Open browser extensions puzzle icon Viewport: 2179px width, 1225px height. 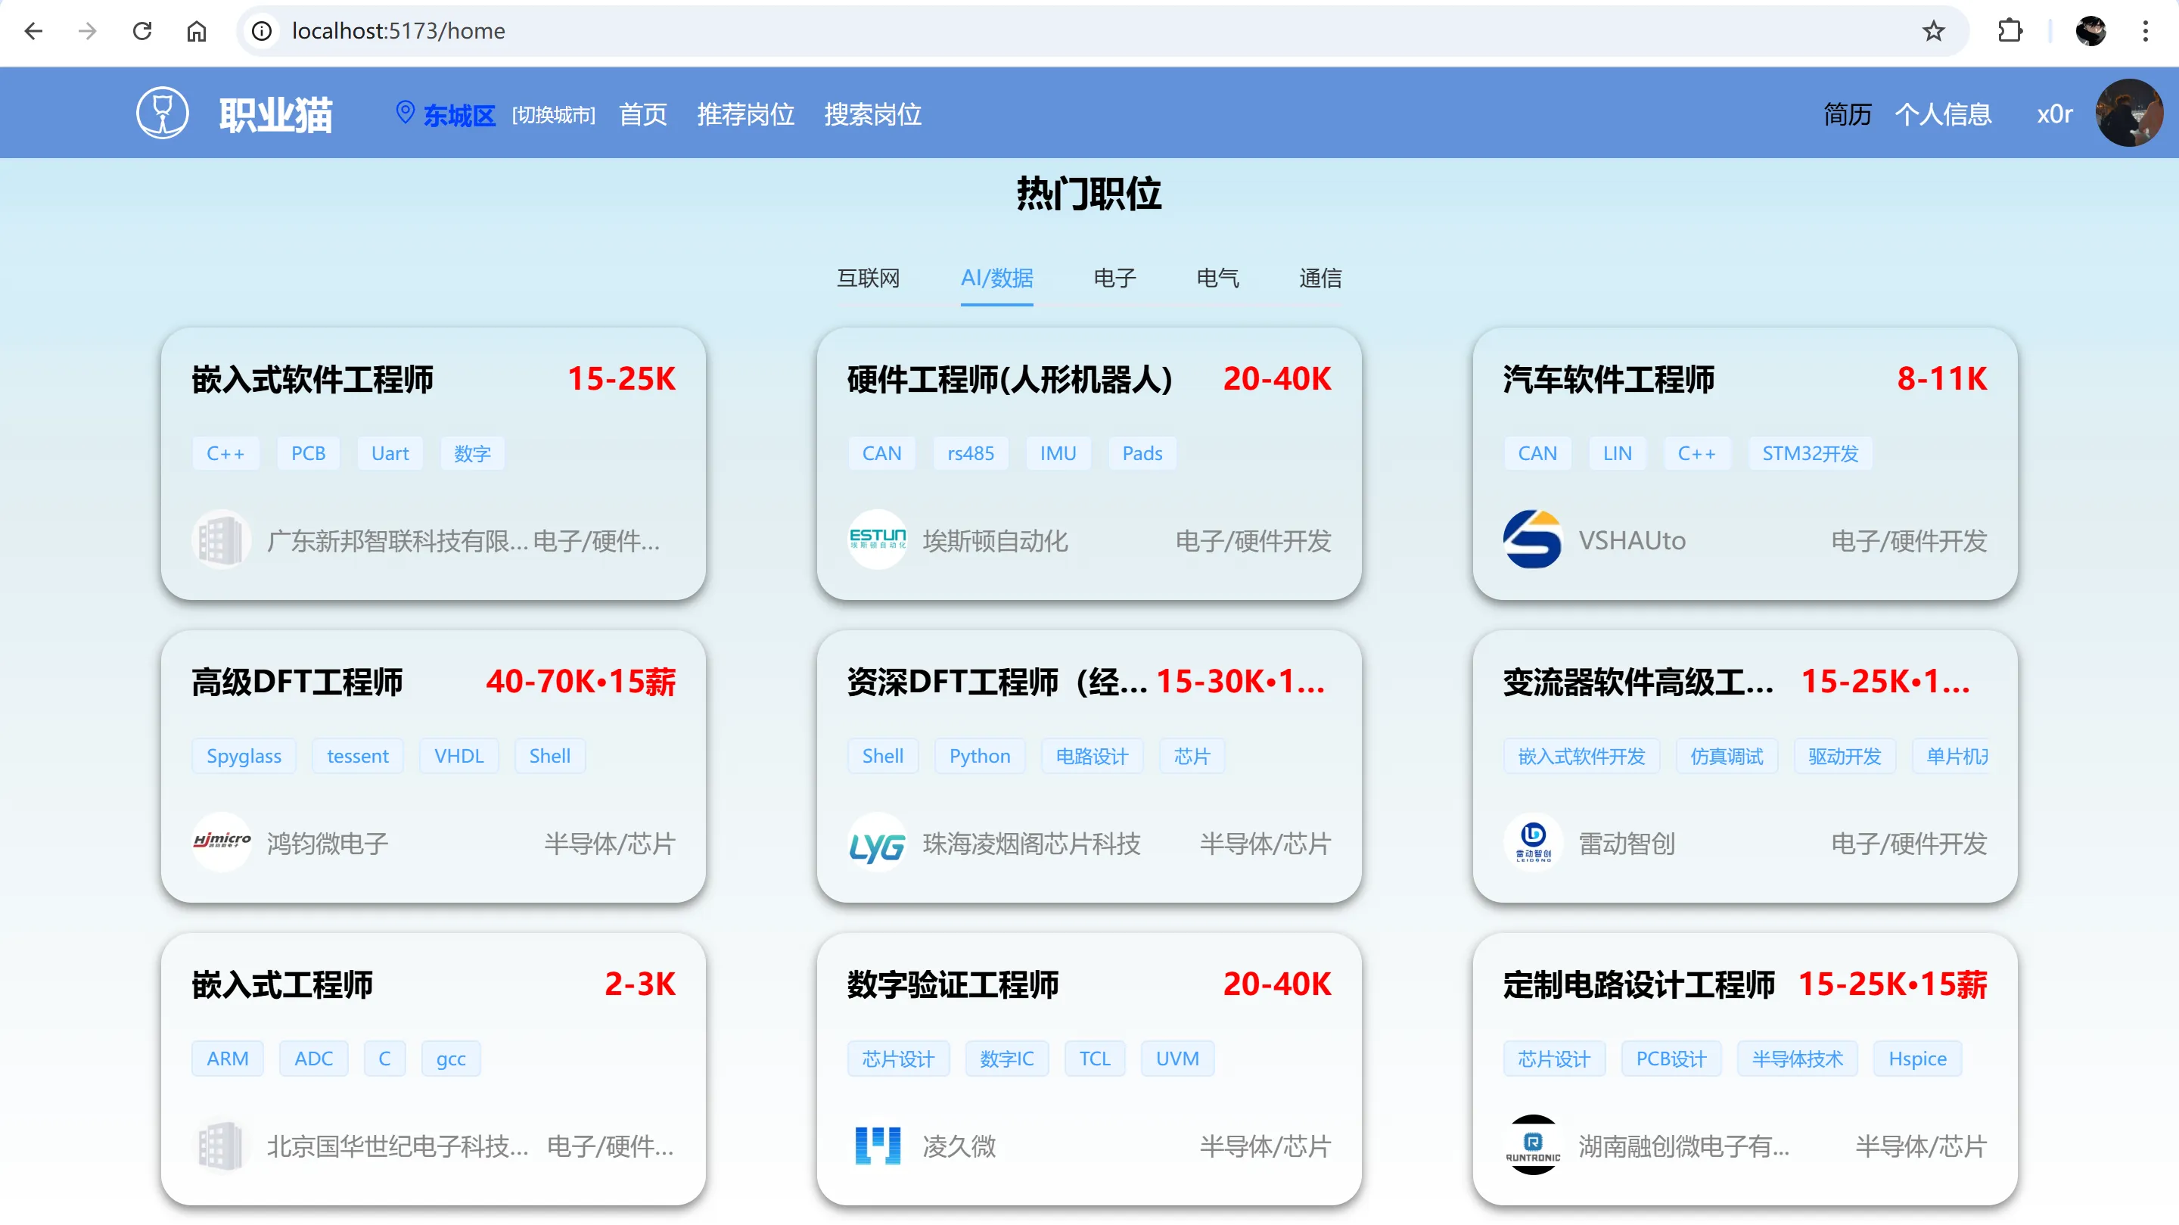[2010, 31]
